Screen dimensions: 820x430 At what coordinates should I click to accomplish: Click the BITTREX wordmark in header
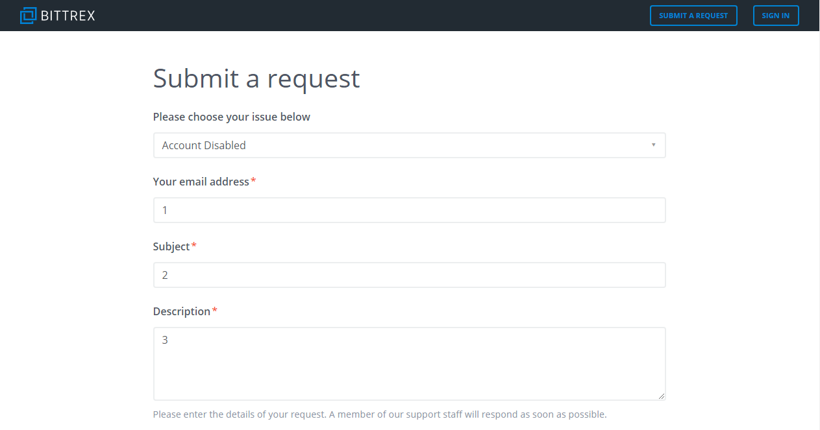tap(68, 16)
